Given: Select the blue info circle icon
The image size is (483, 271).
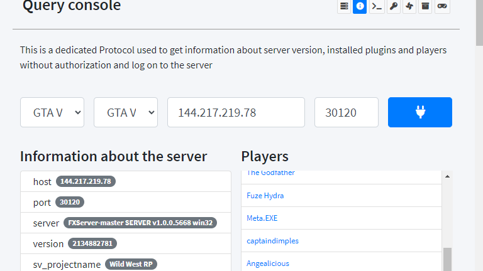Looking at the screenshot, I should click(x=360, y=6).
